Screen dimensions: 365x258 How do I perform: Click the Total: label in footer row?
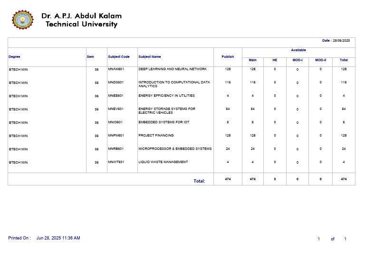pyautogui.click(x=199, y=181)
